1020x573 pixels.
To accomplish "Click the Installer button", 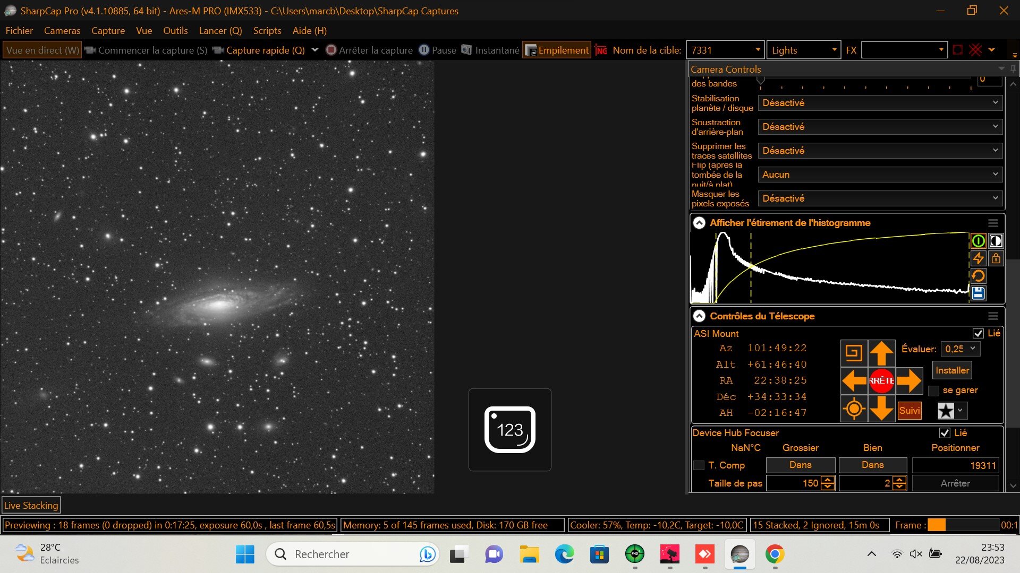I will pyautogui.click(x=952, y=370).
